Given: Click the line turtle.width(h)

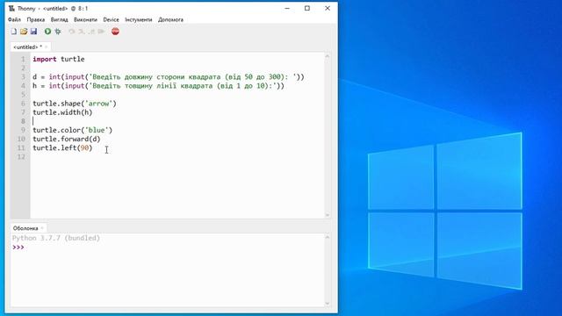Looking at the screenshot, I should 62,112.
